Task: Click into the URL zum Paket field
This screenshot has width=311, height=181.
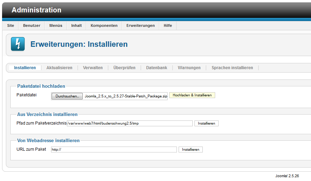Action: (x=114, y=150)
